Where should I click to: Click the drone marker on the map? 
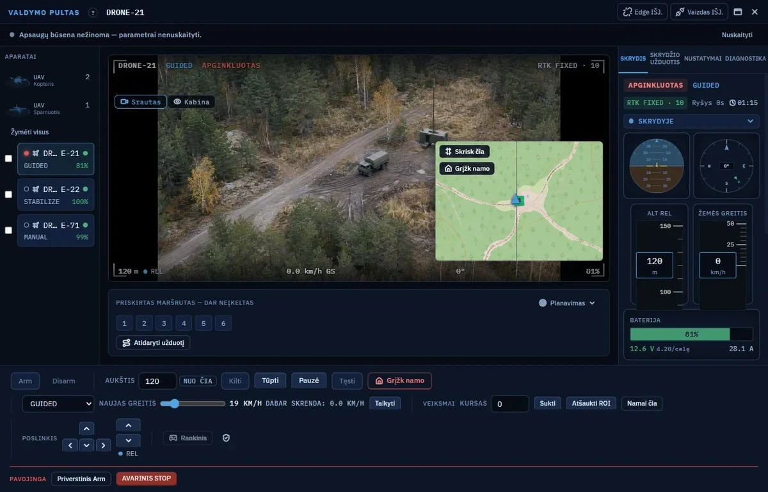click(x=516, y=200)
